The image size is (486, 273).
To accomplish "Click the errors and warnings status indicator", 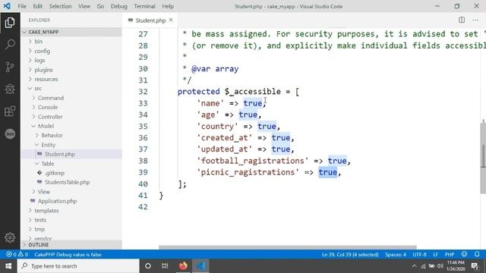I will coord(17,255).
